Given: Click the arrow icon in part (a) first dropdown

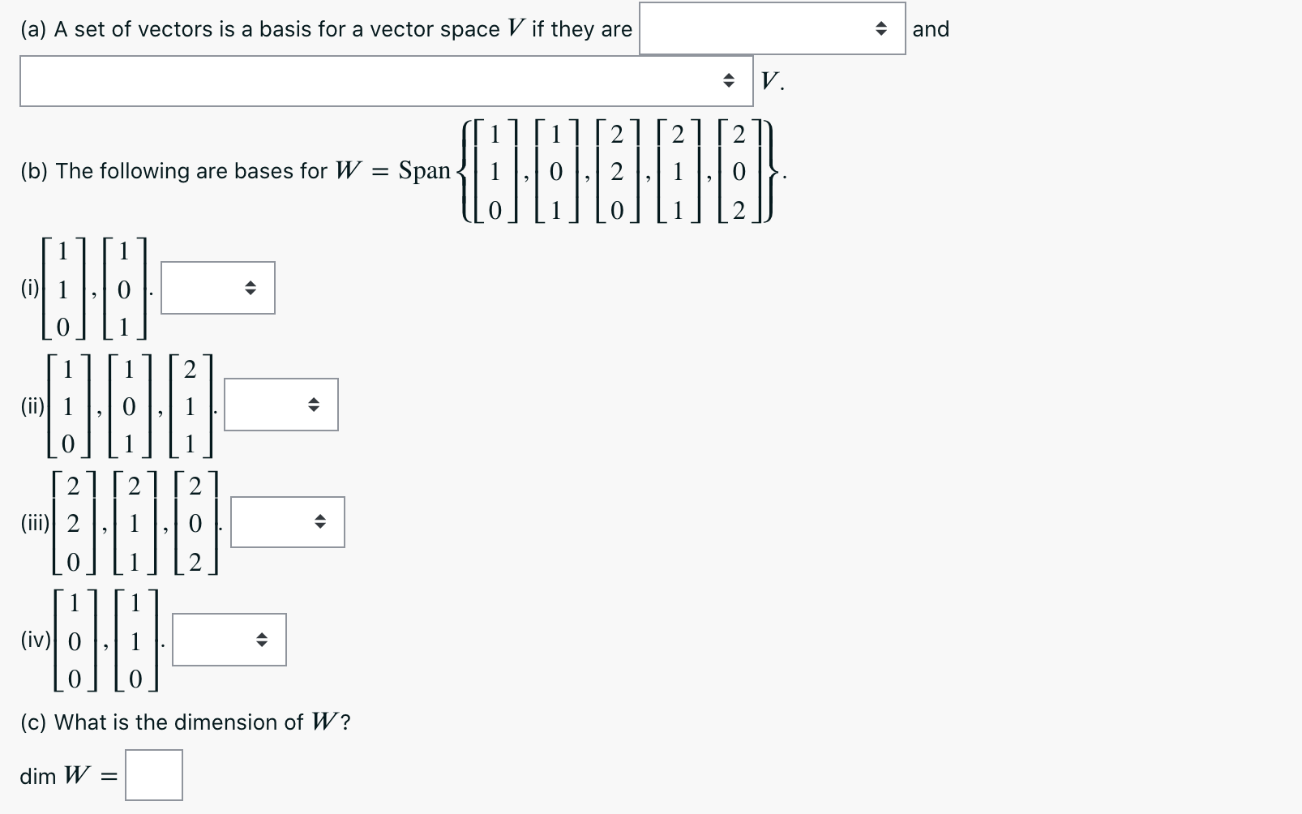Looking at the screenshot, I should click(x=881, y=28).
